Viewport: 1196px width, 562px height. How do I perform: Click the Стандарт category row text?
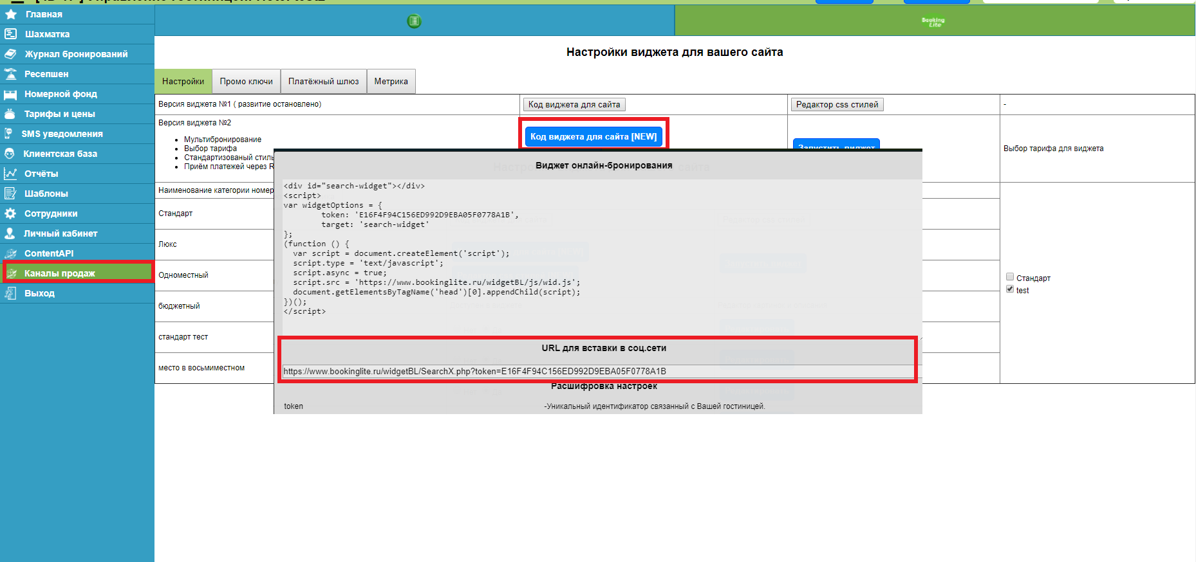click(x=175, y=213)
